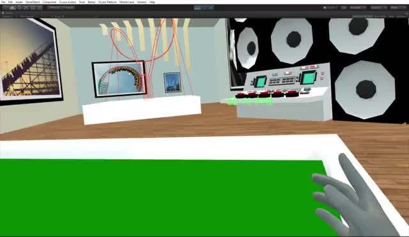Toggle the Stats overlay in the Game view

pos(391,17)
